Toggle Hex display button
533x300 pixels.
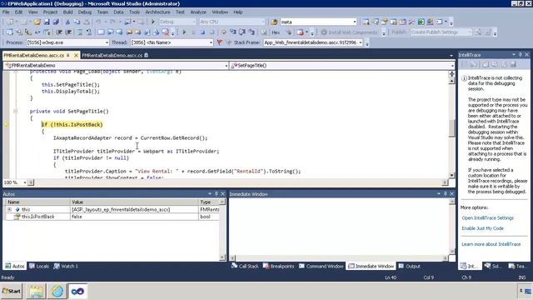pos(276,32)
